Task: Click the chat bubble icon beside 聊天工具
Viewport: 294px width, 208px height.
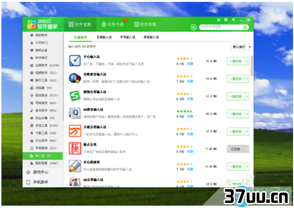Action: tap(32, 80)
